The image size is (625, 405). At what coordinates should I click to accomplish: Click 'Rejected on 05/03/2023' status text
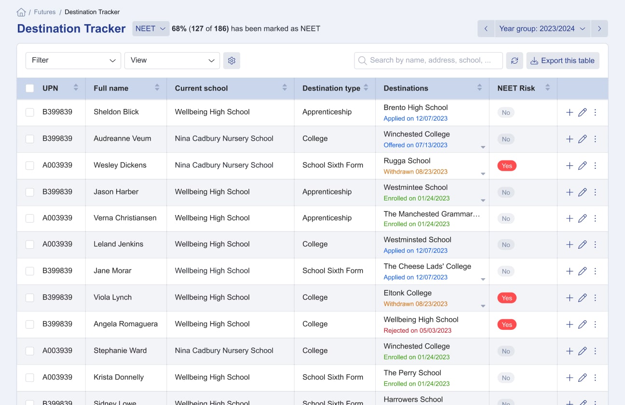pos(418,331)
